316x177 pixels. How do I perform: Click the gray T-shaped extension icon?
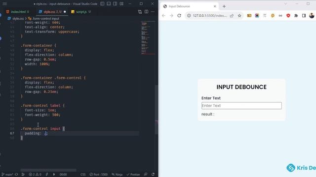(x=265, y=15)
